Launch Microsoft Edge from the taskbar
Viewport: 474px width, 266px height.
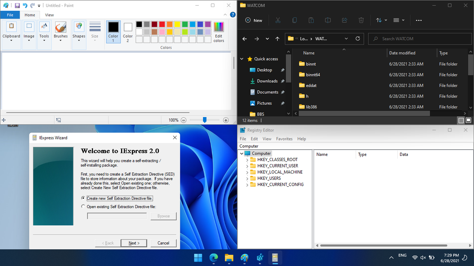214,258
